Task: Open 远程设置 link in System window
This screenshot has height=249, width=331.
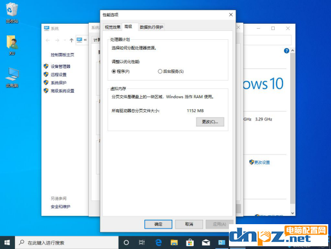Action: click(58, 75)
